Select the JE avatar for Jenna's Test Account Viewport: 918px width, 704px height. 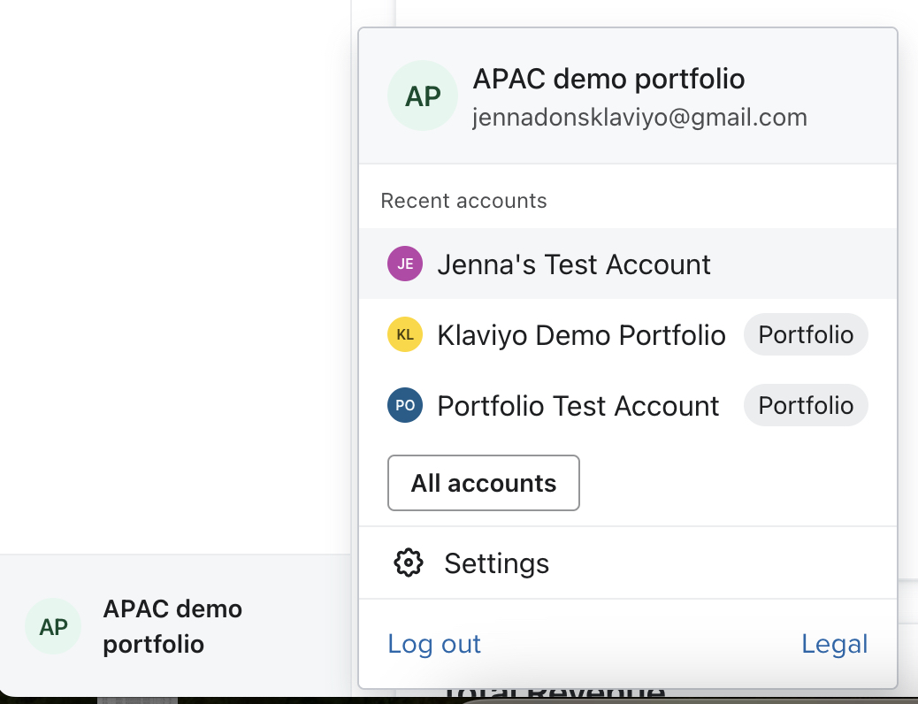pos(404,263)
